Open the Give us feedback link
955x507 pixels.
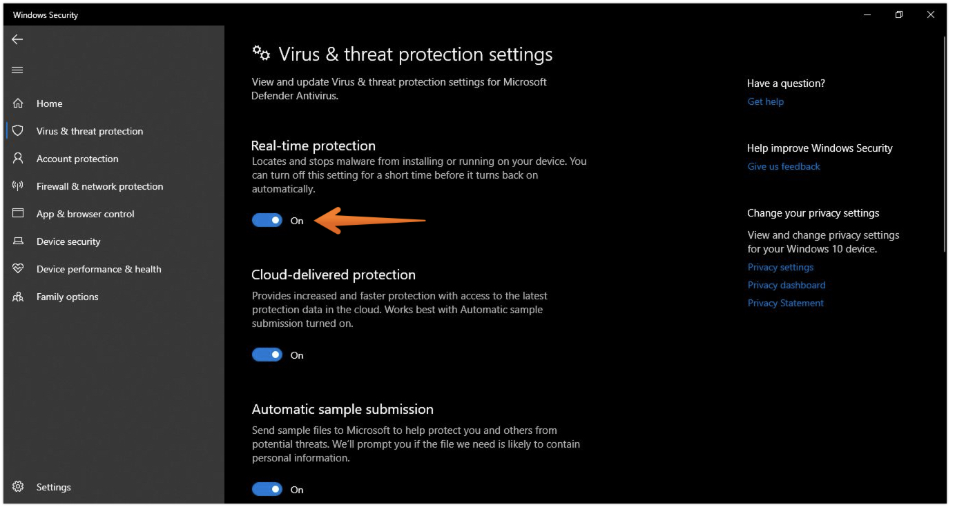pos(784,166)
